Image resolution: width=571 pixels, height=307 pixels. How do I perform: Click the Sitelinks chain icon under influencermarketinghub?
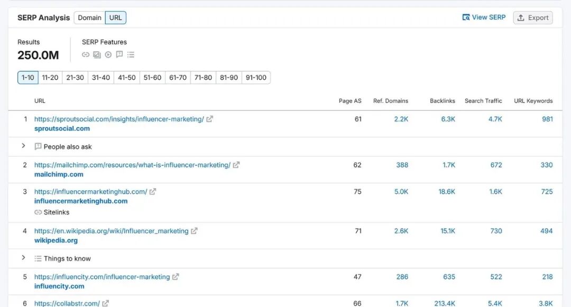tap(38, 212)
